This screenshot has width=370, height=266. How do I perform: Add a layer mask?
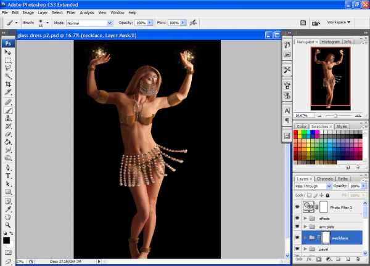tap(319, 259)
